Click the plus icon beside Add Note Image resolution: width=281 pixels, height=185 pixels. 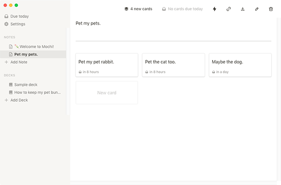[x=6, y=62]
